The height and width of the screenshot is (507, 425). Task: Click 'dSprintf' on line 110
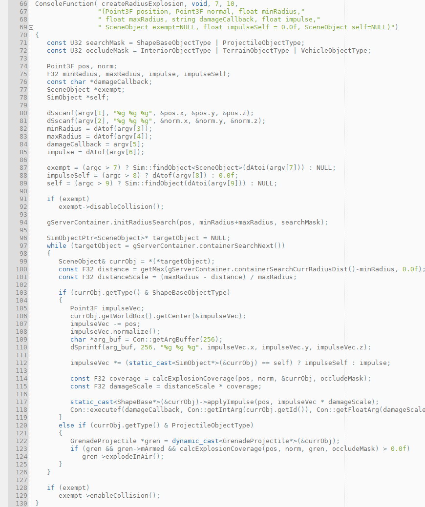pyautogui.click(x=86, y=347)
